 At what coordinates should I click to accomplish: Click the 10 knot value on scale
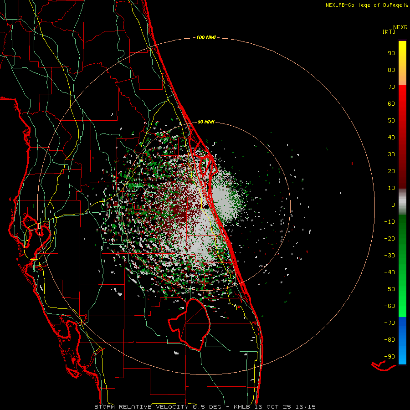coord(391,188)
